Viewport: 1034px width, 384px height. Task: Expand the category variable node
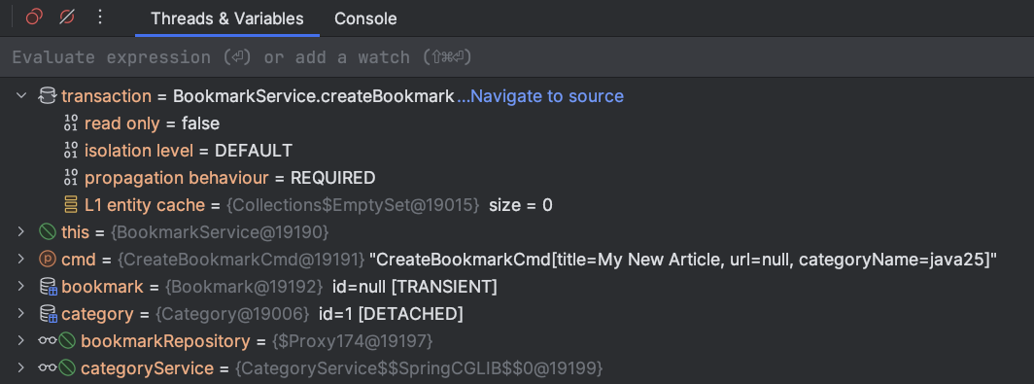click(21, 314)
